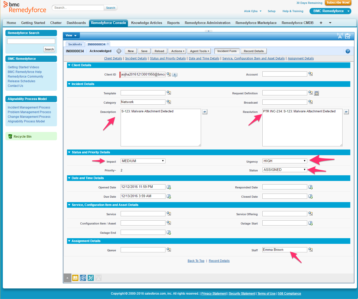Collapse the Client Details section
Image resolution: width=358 pixels, height=299 pixels.
pyautogui.click(x=69, y=65)
